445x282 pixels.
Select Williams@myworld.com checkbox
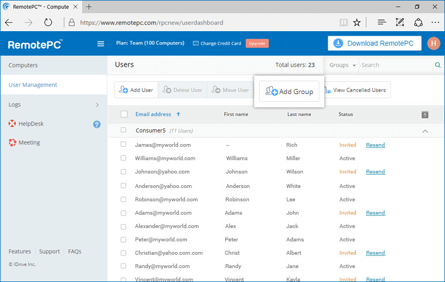pyautogui.click(x=123, y=158)
